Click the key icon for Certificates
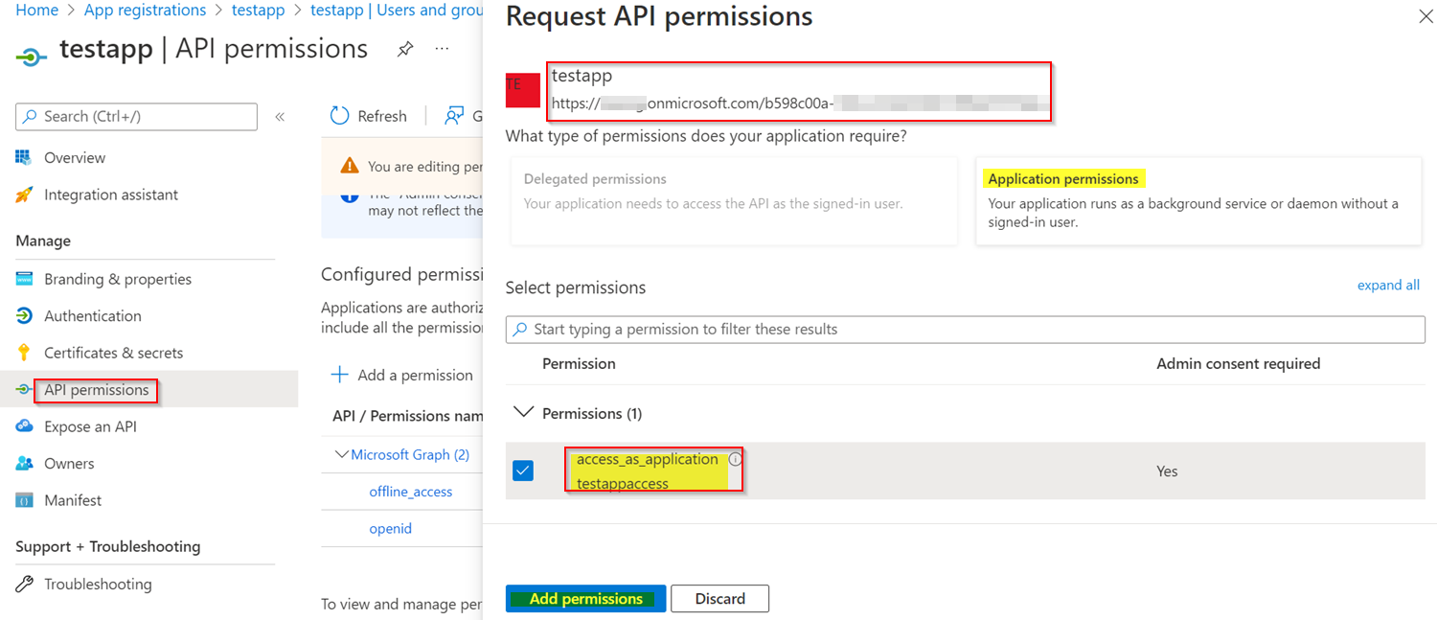Image resolution: width=1437 pixels, height=620 pixels. coord(25,353)
